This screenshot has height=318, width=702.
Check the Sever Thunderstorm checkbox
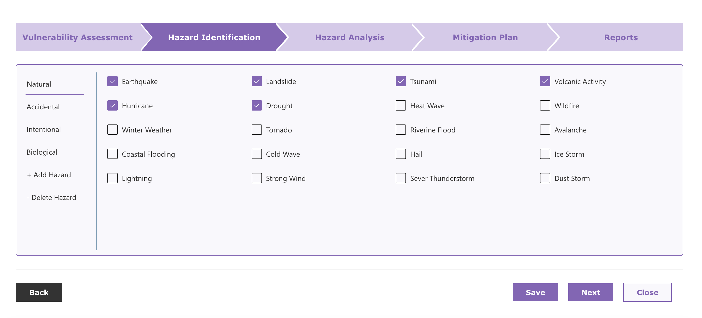(401, 178)
